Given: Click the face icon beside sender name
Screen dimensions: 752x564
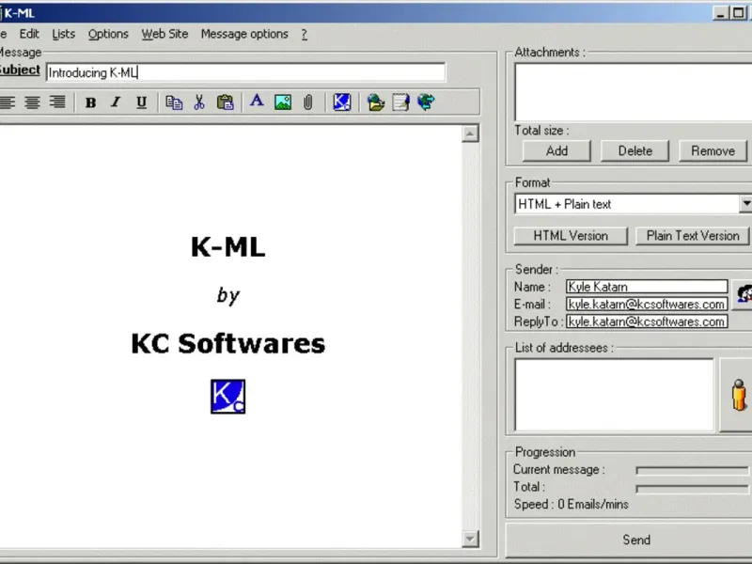Looking at the screenshot, I should tap(744, 293).
